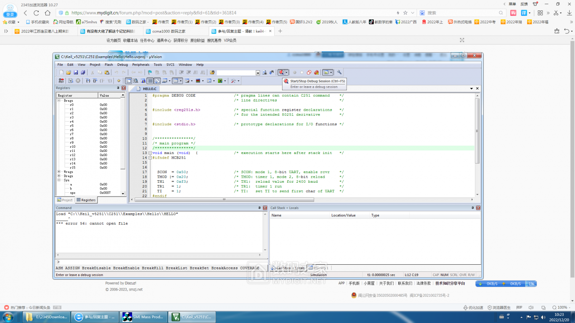
Task: Click the 联系我们 footer link
Action: 405,283
